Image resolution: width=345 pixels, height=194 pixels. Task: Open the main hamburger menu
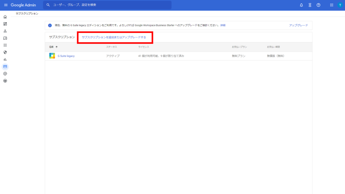6,5
